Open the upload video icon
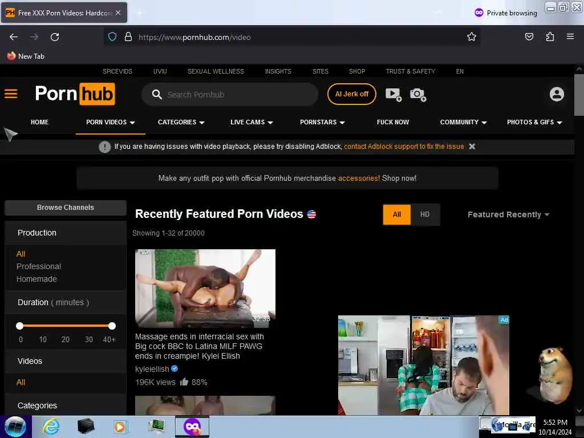Image resolution: width=584 pixels, height=438 pixels. (393, 94)
